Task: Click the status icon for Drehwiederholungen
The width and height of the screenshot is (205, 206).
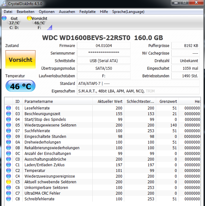Action: 9,142
